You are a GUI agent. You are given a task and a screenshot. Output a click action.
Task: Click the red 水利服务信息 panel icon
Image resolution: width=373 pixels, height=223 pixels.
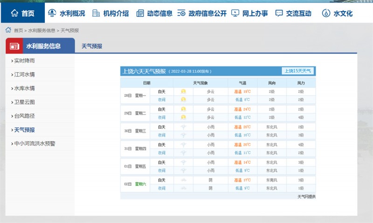pos(14,46)
